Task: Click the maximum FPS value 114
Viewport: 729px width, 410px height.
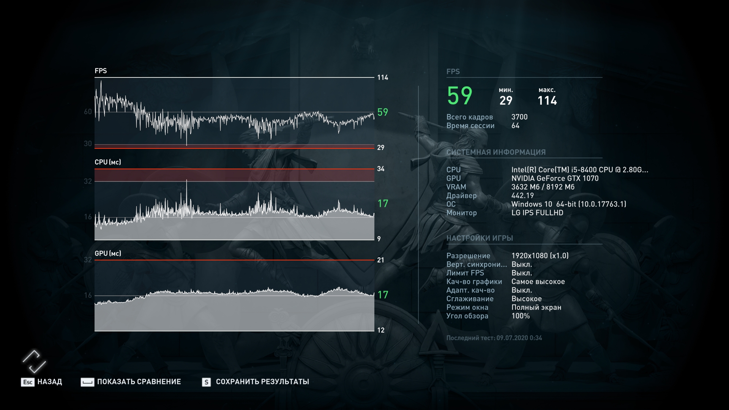Action: coord(547,101)
